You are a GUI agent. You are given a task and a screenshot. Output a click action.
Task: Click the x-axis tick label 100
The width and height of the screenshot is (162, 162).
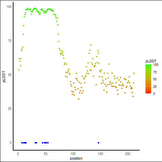(x=73, y=154)
